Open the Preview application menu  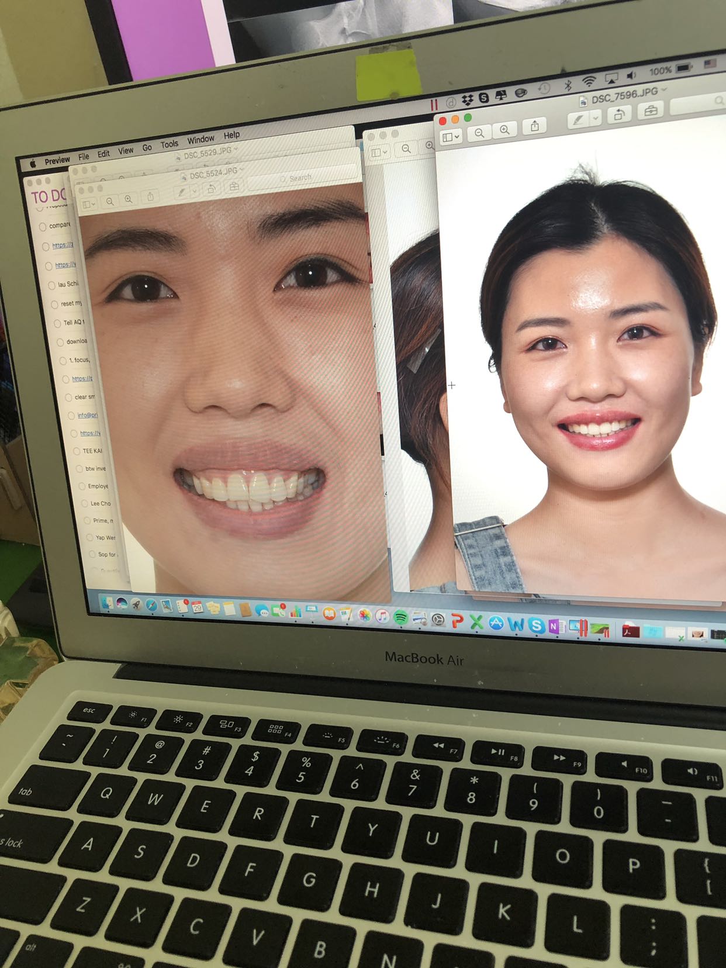(57, 160)
